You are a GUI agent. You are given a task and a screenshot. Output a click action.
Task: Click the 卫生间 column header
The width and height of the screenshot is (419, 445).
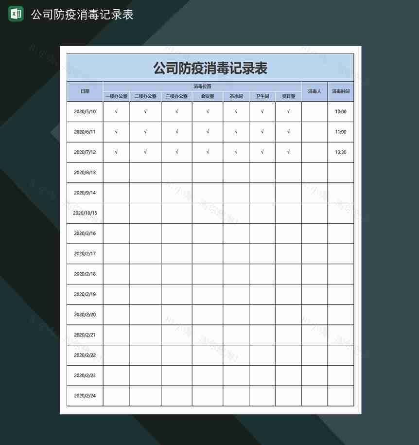(x=262, y=96)
